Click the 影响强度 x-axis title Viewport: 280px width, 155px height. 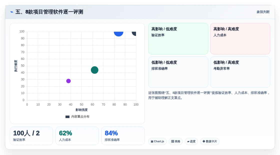(81, 110)
